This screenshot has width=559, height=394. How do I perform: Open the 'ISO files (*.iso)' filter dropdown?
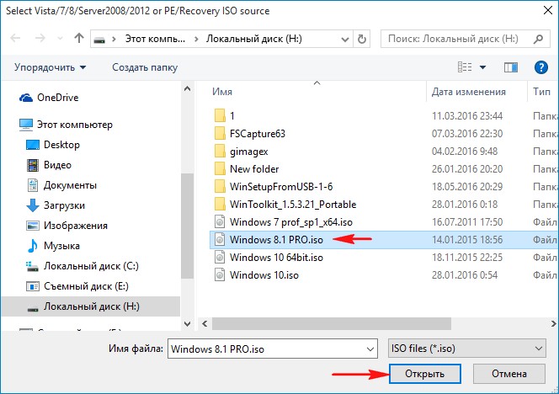466,349
